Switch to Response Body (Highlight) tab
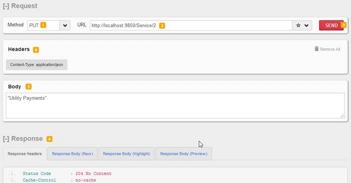 click(126, 154)
